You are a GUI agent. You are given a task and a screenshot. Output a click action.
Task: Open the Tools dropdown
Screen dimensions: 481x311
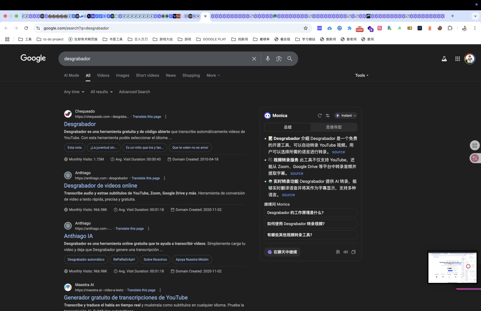tap(362, 75)
